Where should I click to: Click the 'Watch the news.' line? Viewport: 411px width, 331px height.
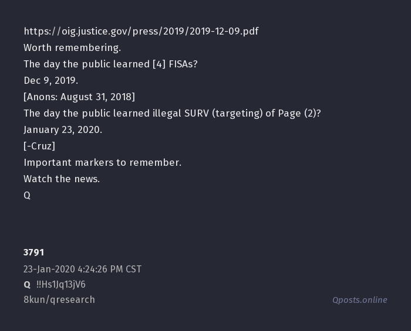[x=62, y=179]
